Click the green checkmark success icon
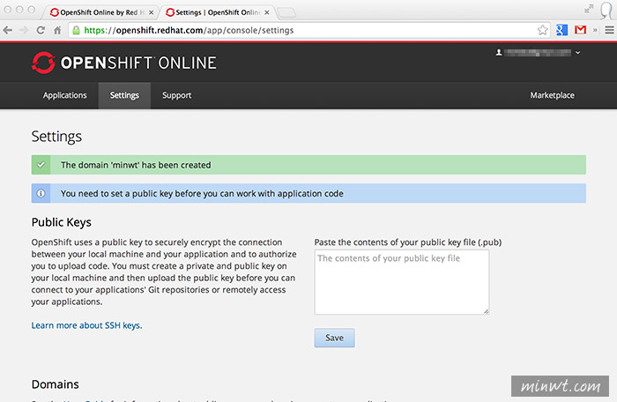Image resolution: width=617 pixels, height=402 pixels. click(x=41, y=165)
